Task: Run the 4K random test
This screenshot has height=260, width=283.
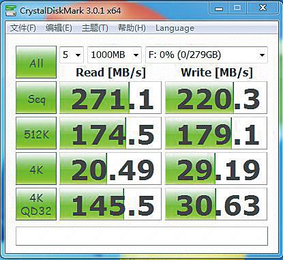Action: [36, 169]
